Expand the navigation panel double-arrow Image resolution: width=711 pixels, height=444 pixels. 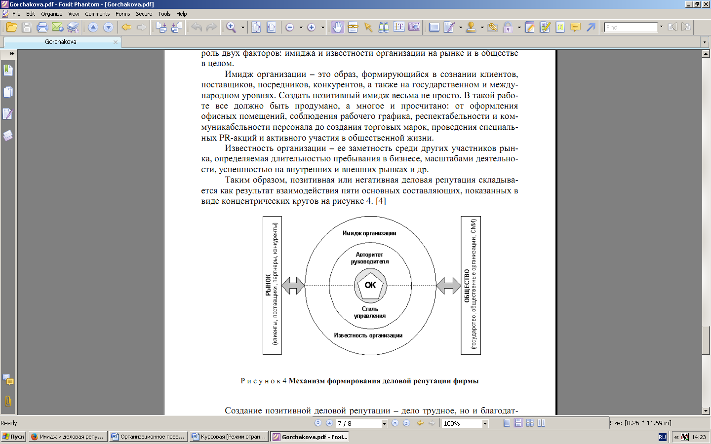coord(12,53)
